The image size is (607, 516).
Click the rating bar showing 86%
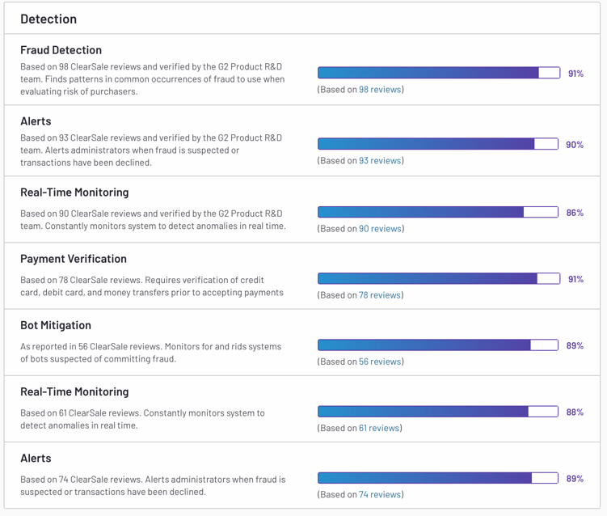point(438,213)
